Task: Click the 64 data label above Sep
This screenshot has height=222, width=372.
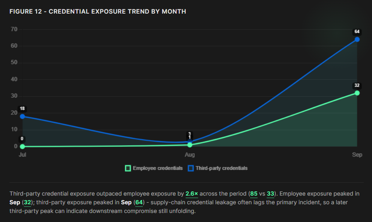Action: tap(357, 32)
